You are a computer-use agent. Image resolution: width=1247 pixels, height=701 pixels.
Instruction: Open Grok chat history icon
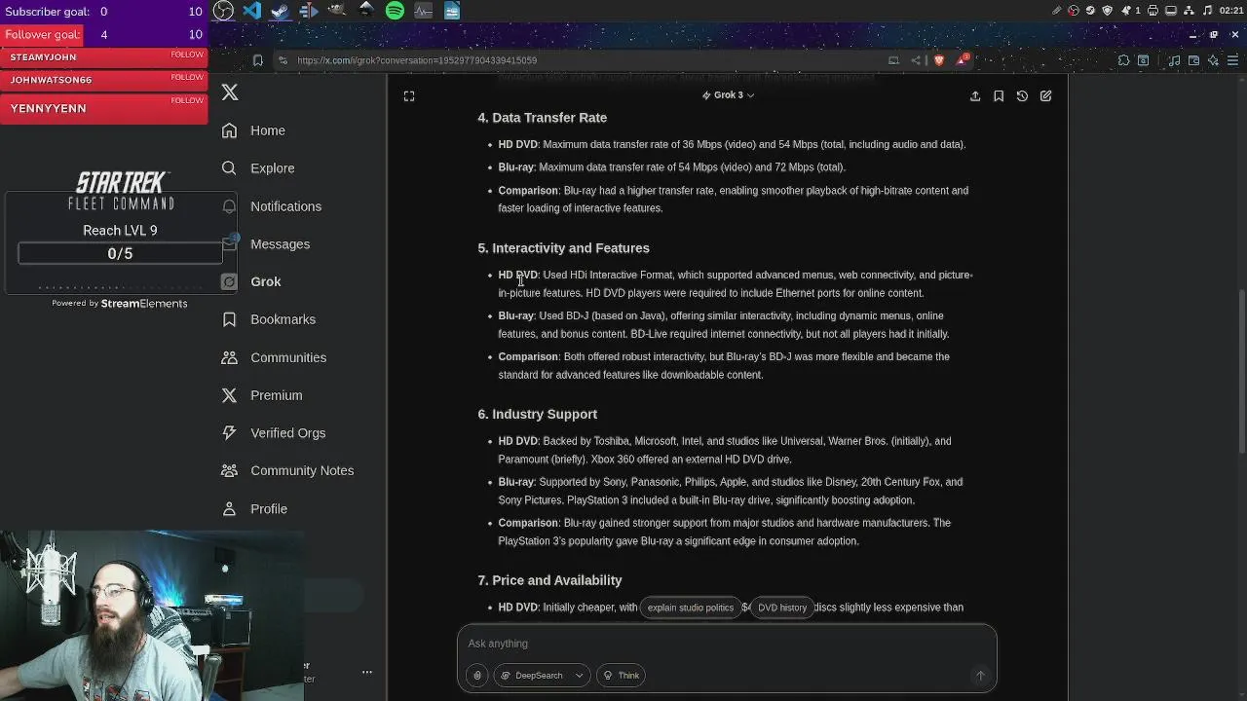pyautogui.click(x=1022, y=96)
